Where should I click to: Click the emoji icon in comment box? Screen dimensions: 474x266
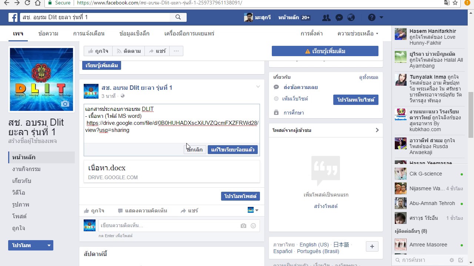253,226
